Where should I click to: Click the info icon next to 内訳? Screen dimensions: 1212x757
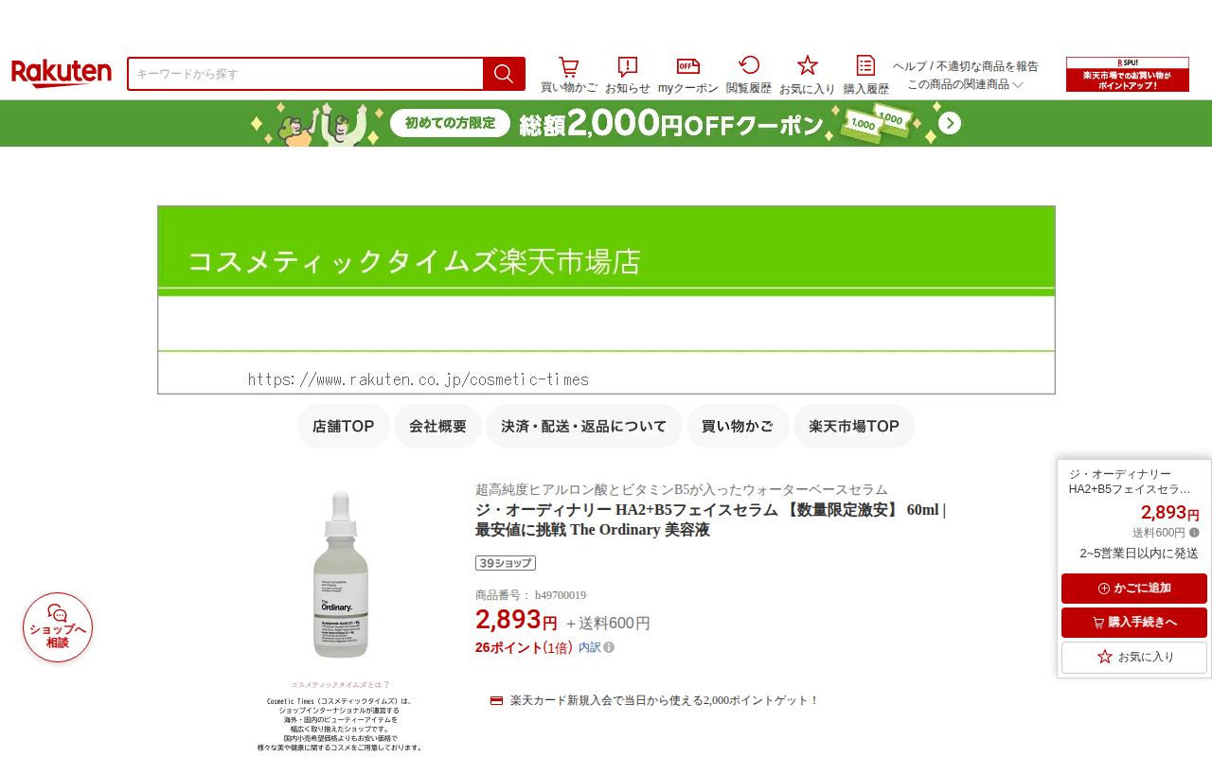(609, 647)
